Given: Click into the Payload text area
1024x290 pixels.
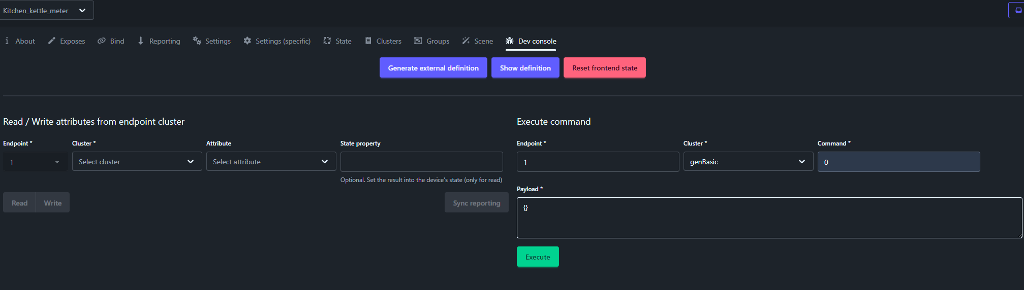Looking at the screenshot, I should (769, 218).
